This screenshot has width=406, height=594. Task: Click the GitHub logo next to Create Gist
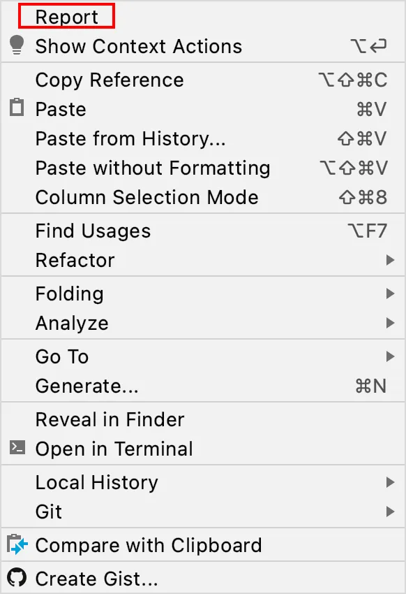pos(17,577)
